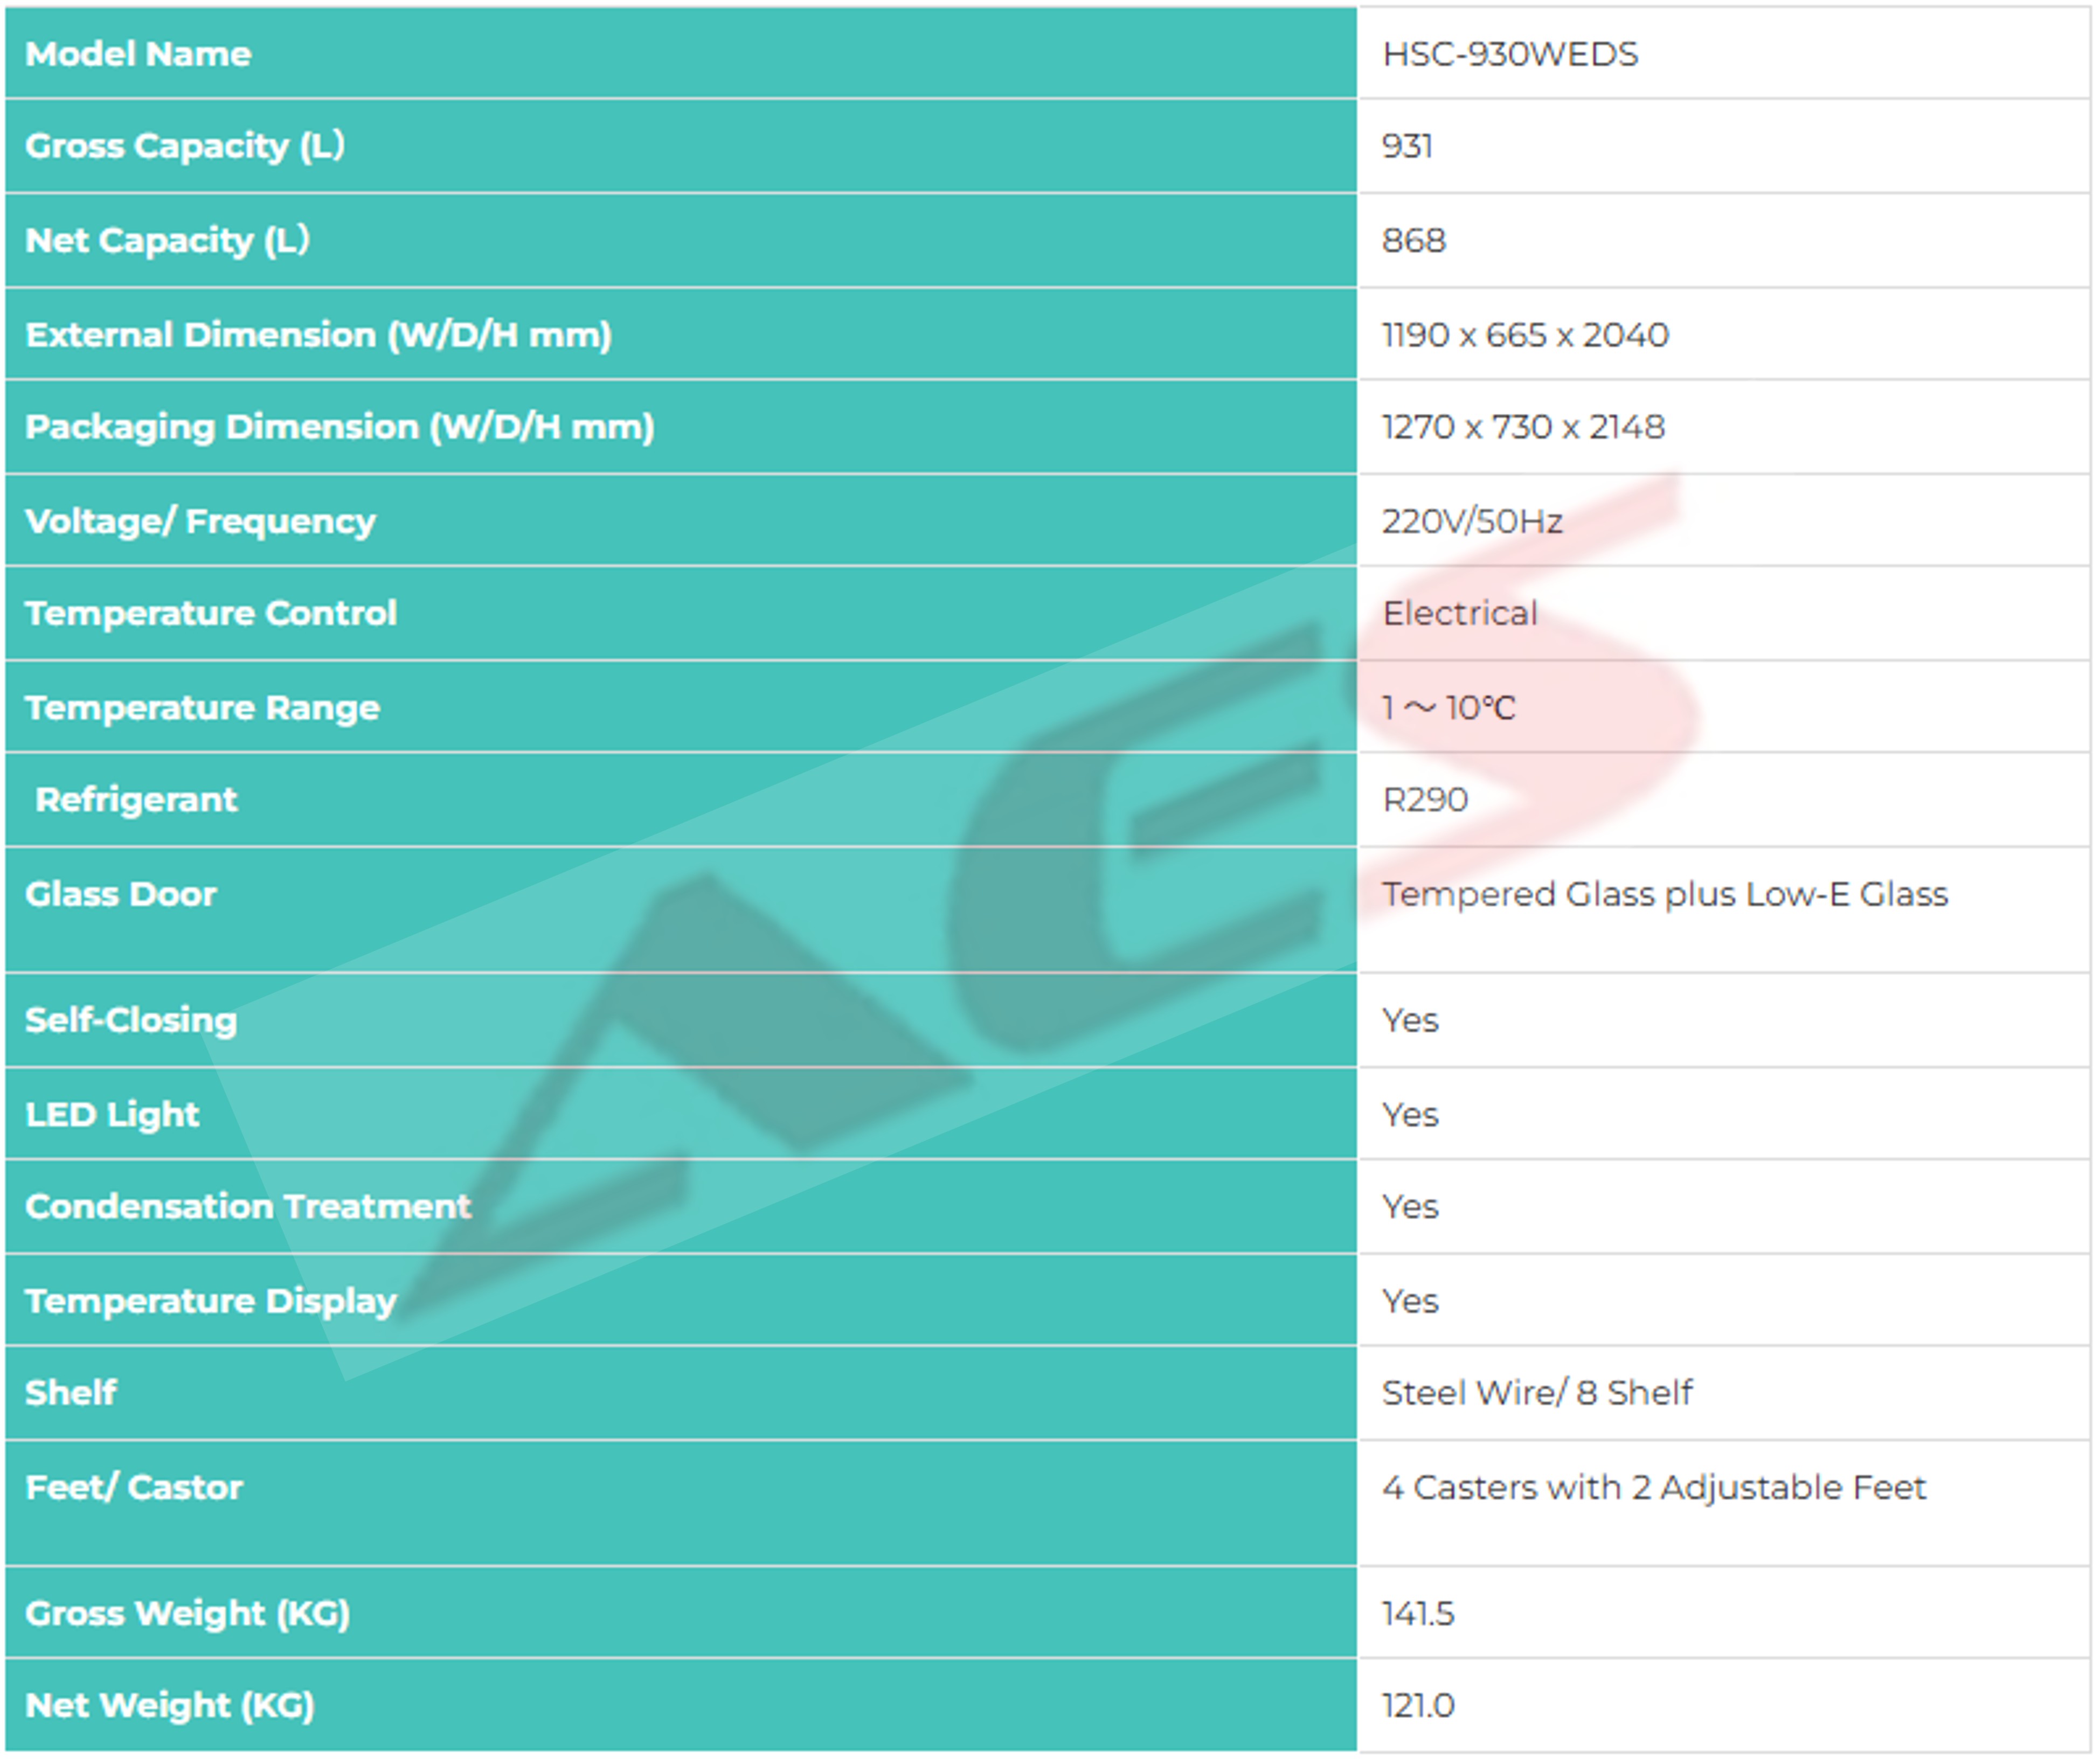The height and width of the screenshot is (1759, 2100).
Task: Select the value '1270 x 730 x 2148'
Action: point(1523,427)
